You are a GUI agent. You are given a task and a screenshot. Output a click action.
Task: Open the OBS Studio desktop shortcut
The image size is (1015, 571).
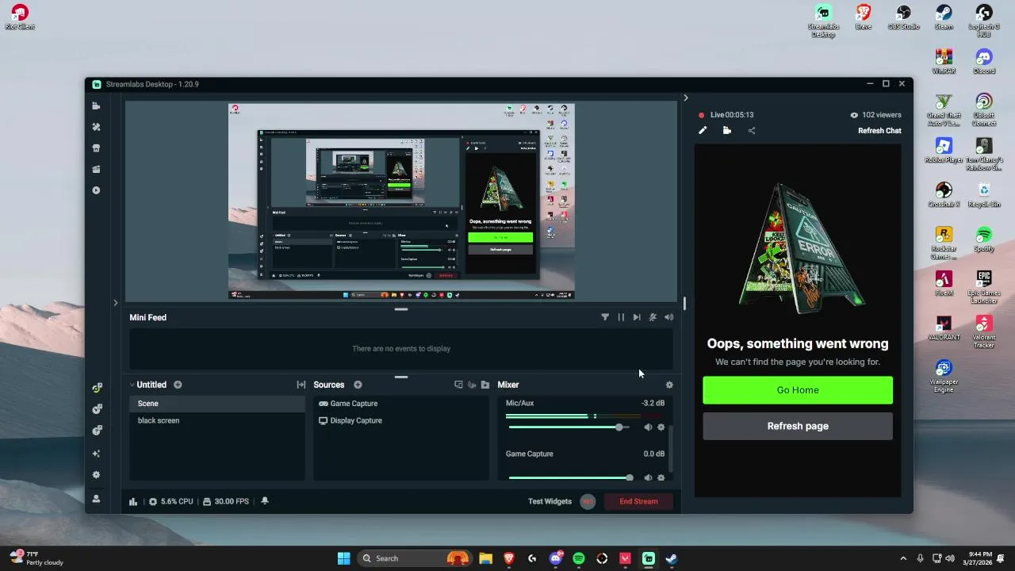903,17
